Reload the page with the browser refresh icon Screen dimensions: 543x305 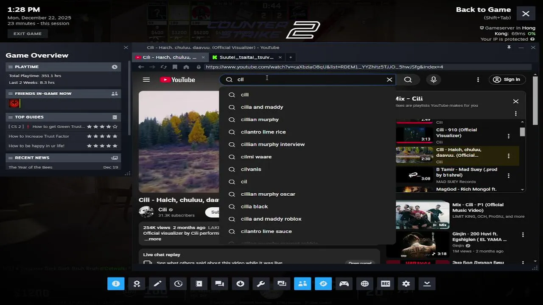[x=163, y=67]
